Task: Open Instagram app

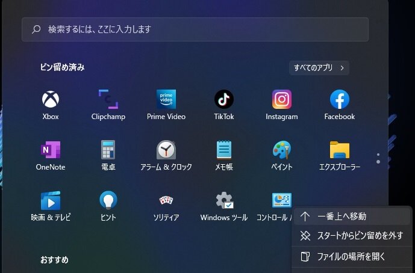Action: click(x=282, y=105)
